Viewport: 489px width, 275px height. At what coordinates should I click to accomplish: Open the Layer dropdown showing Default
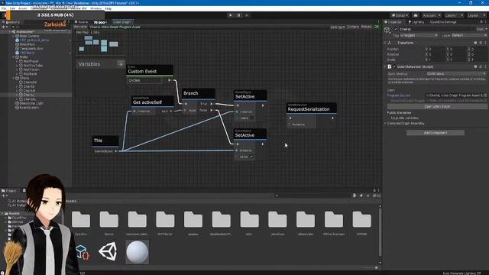click(469, 36)
